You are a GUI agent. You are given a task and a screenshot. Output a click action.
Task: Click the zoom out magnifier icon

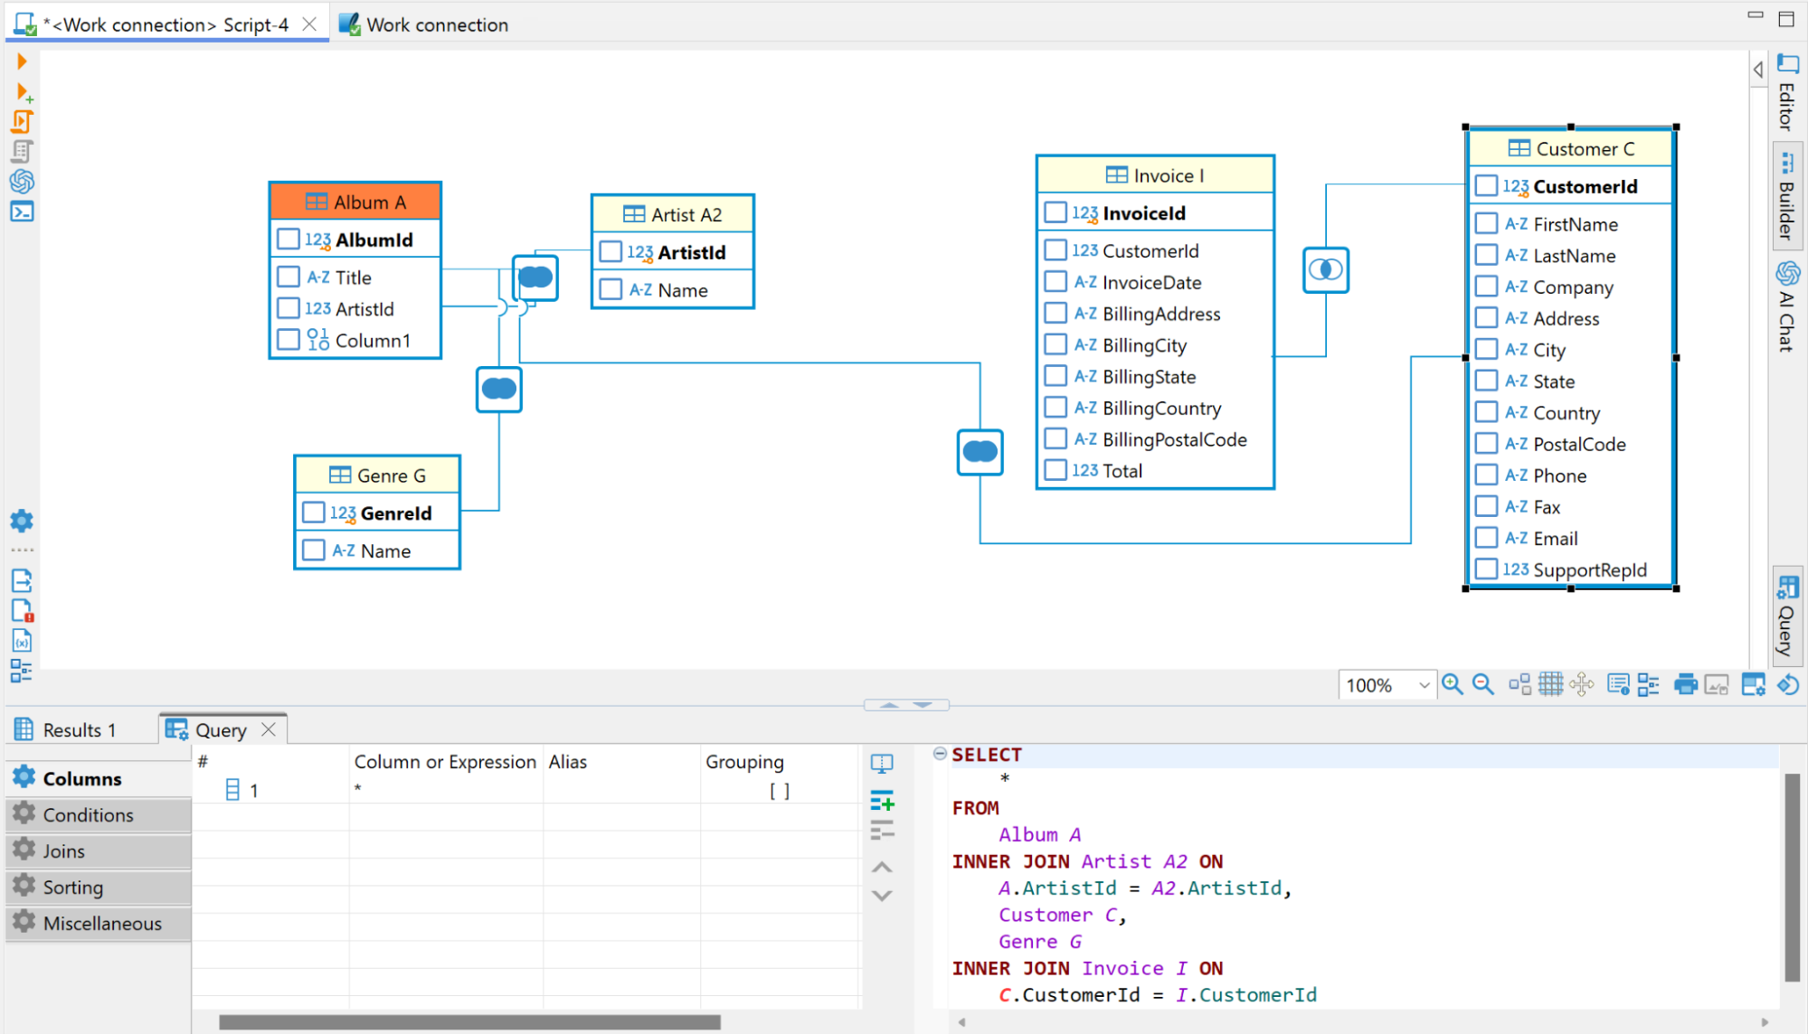(x=1482, y=684)
